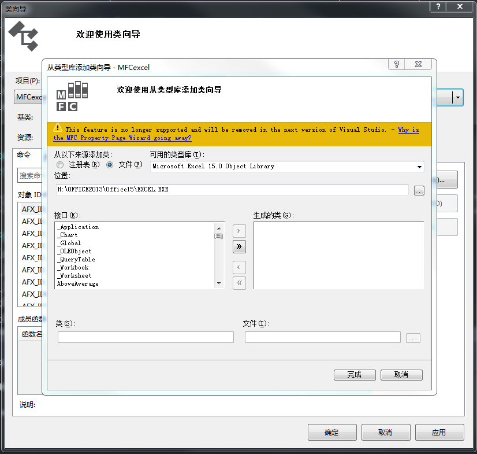Click the 类 (Class) name input field
The height and width of the screenshot is (454, 477).
click(146, 337)
